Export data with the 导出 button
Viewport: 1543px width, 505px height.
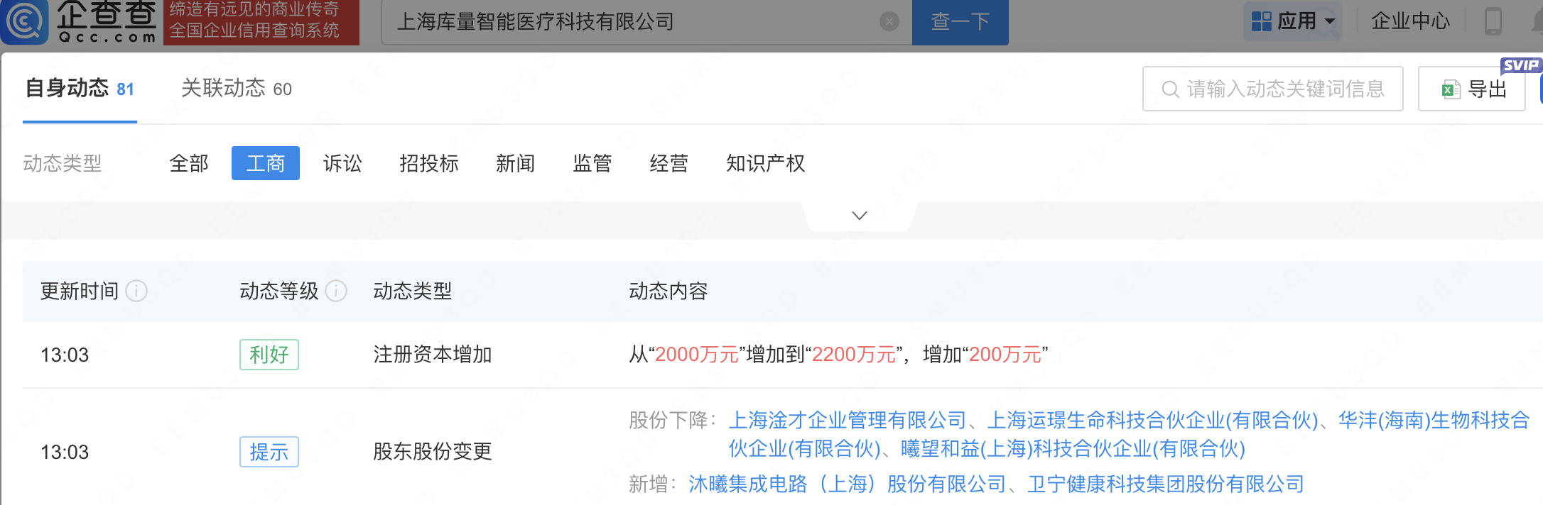(x=1473, y=89)
